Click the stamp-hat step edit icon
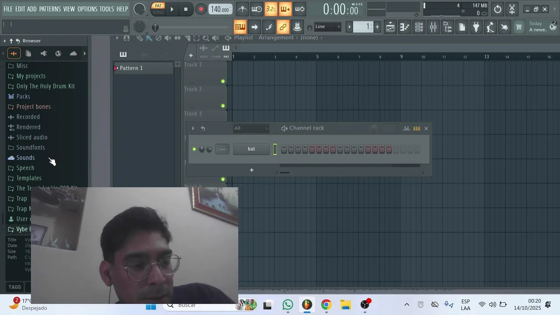The height and width of the screenshot is (315, 560). [x=297, y=27]
